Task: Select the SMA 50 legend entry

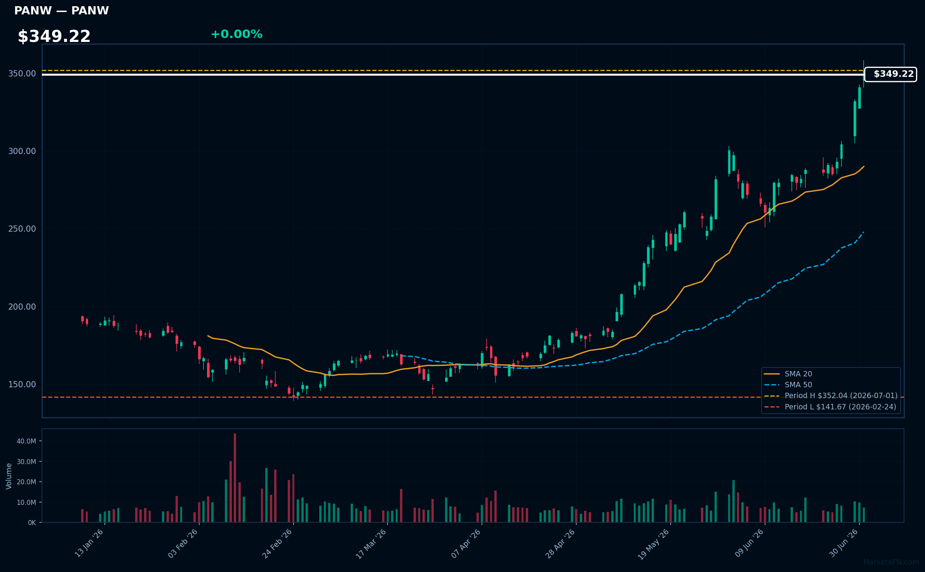Action: (x=788, y=385)
